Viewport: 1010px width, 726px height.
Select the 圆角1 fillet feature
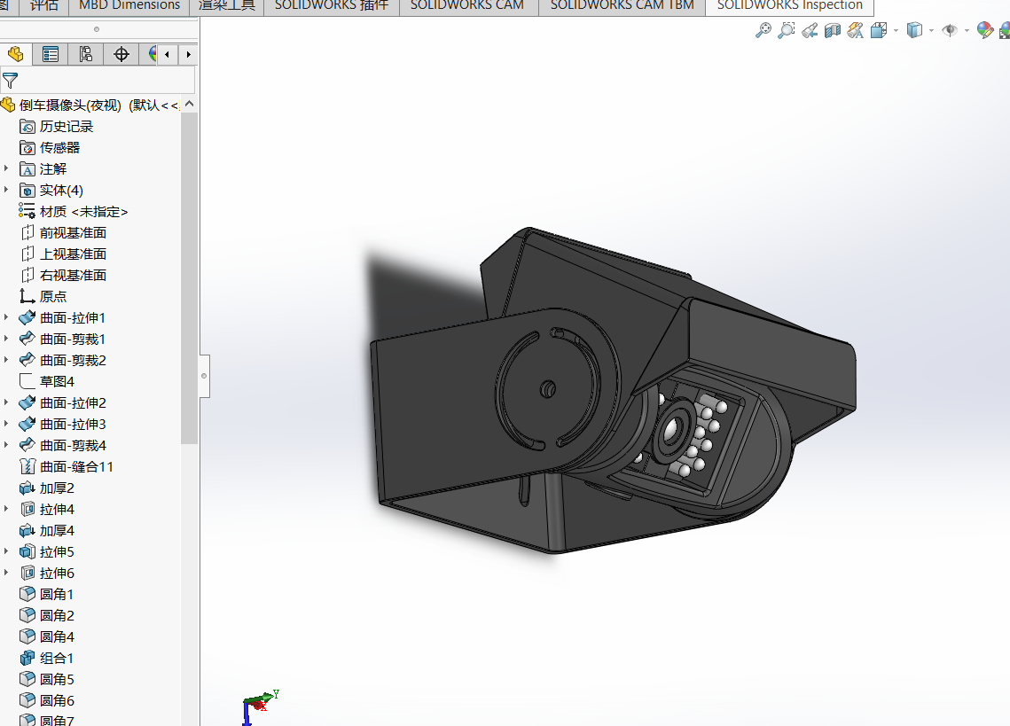tap(57, 594)
